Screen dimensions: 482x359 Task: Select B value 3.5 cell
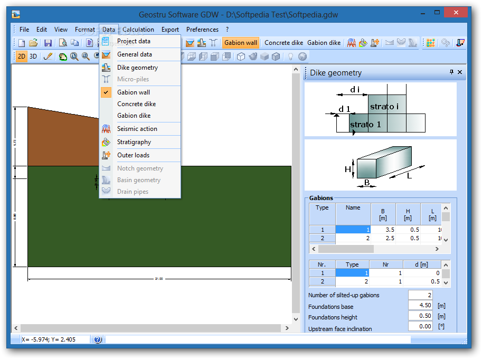[383, 230]
